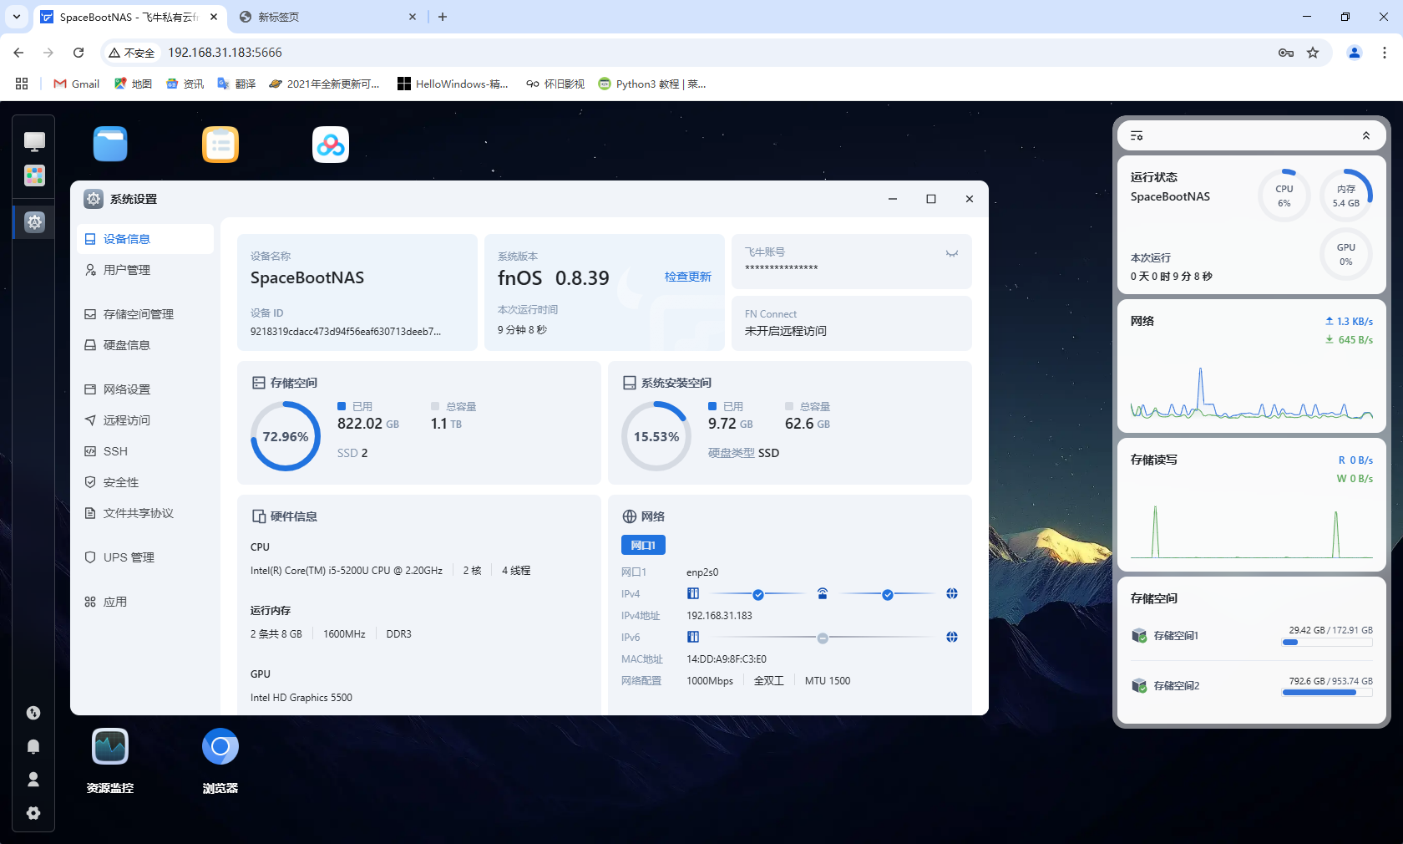This screenshot has height=844, width=1403.
Task: Bookmark this page with the star icon
Action: click(1313, 53)
